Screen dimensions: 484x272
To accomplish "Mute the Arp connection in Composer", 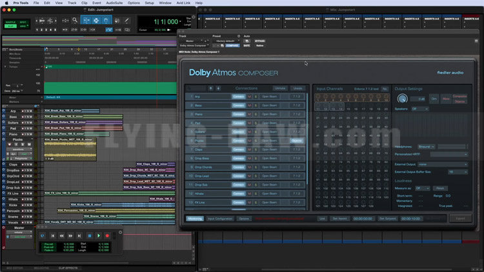I will (249, 97).
